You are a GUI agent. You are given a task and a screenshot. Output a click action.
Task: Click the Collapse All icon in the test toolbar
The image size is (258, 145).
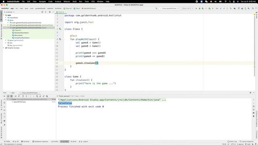pos(26,96)
